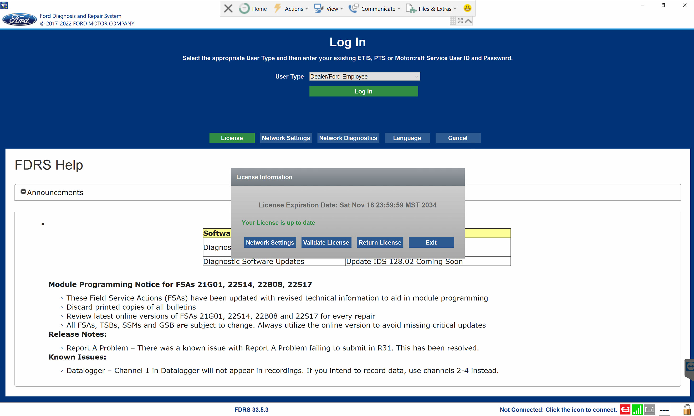Viewport: 694px width, 416px height.
Task: Click the 'FDRS Help' heading
Action: click(x=49, y=165)
